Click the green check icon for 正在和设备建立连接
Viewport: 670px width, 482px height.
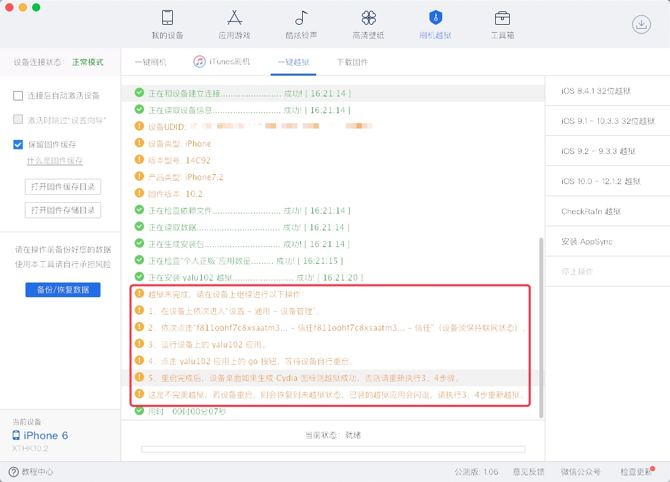pos(139,92)
